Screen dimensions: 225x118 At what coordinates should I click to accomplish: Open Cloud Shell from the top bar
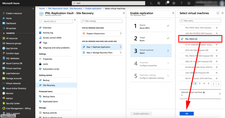(x=151, y=3)
